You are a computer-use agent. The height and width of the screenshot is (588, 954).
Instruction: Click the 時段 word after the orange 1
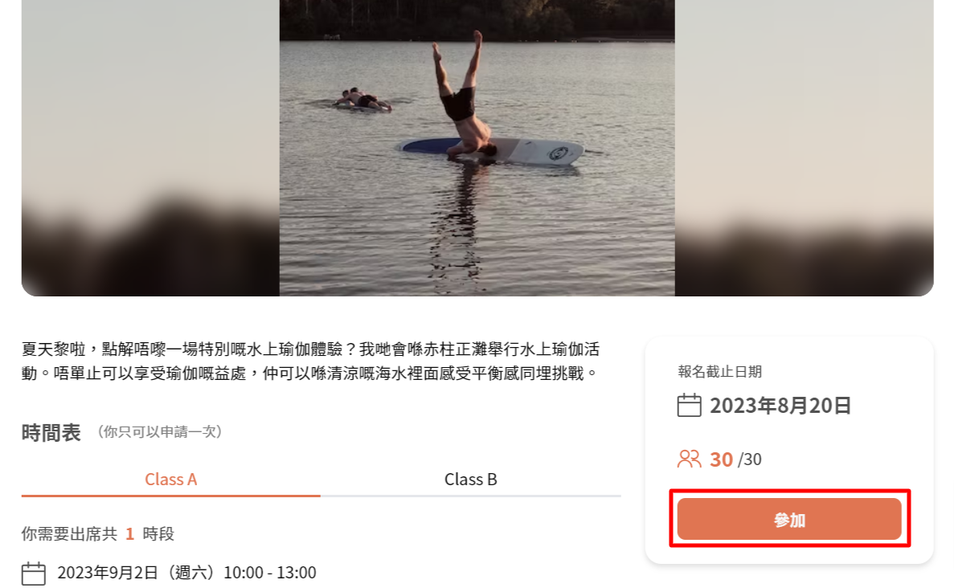coord(158,534)
